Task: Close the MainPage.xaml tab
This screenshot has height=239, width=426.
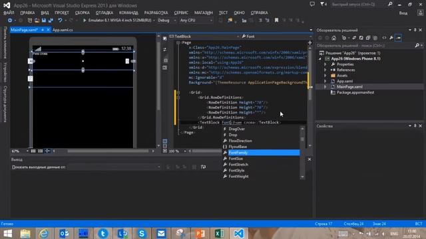Action: pyautogui.click(x=49, y=30)
